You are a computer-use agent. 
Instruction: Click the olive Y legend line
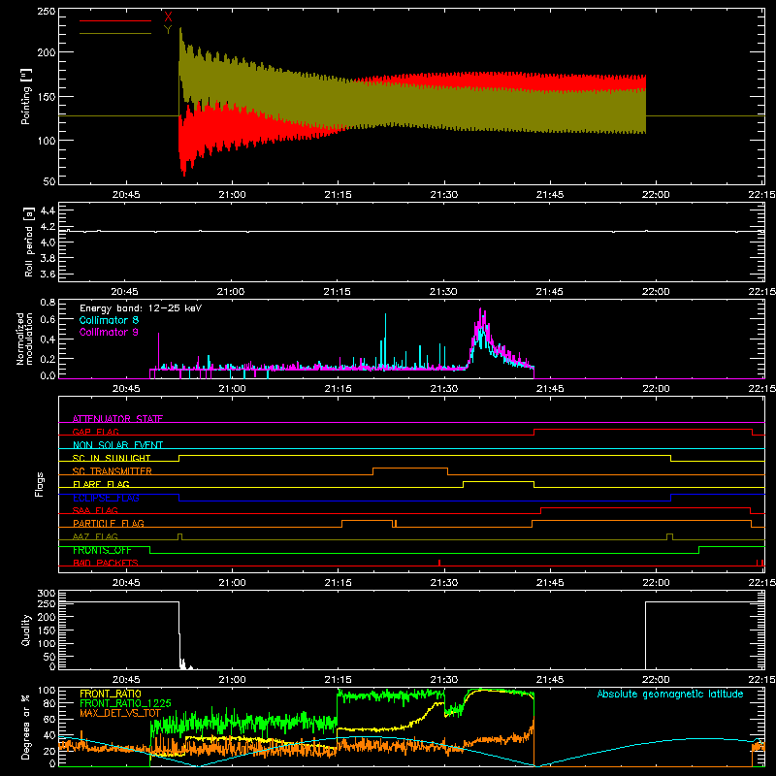click(x=115, y=33)
